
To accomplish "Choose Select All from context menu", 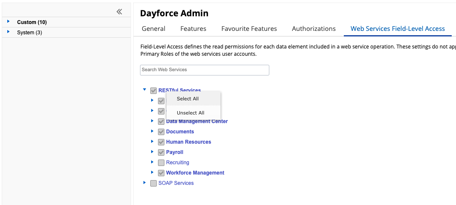I will [188, 99].
